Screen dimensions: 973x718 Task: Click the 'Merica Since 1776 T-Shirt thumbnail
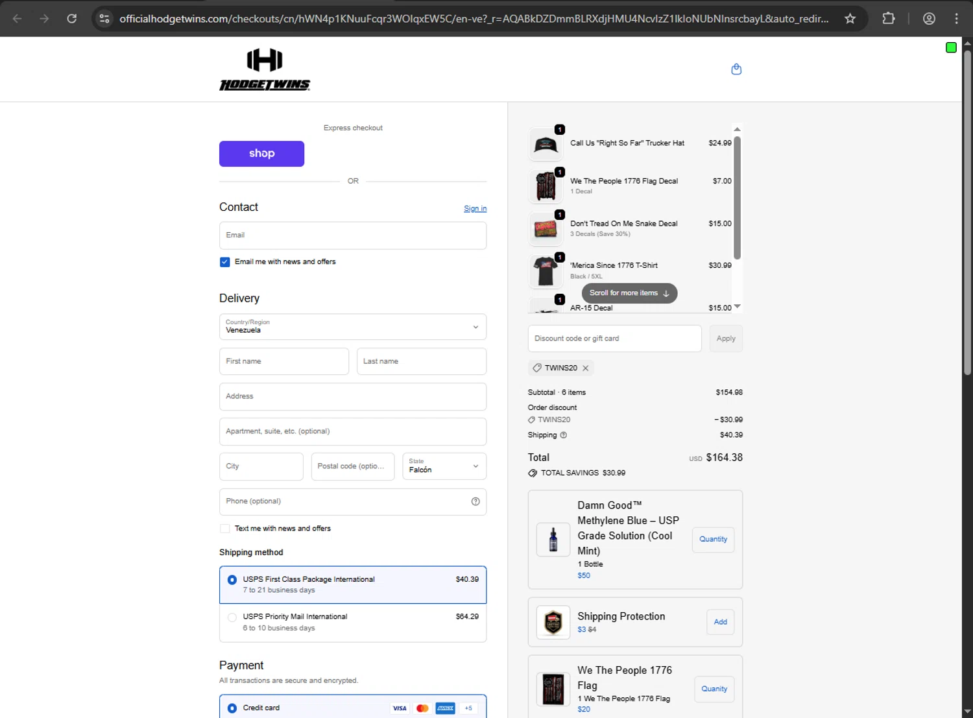coord(546,271)
